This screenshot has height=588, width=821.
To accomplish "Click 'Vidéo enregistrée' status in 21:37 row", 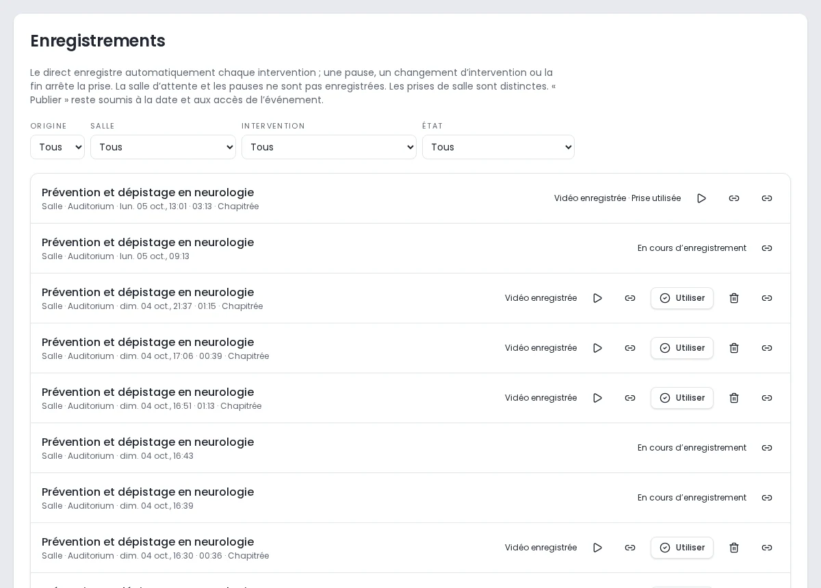I will (540, 298).
